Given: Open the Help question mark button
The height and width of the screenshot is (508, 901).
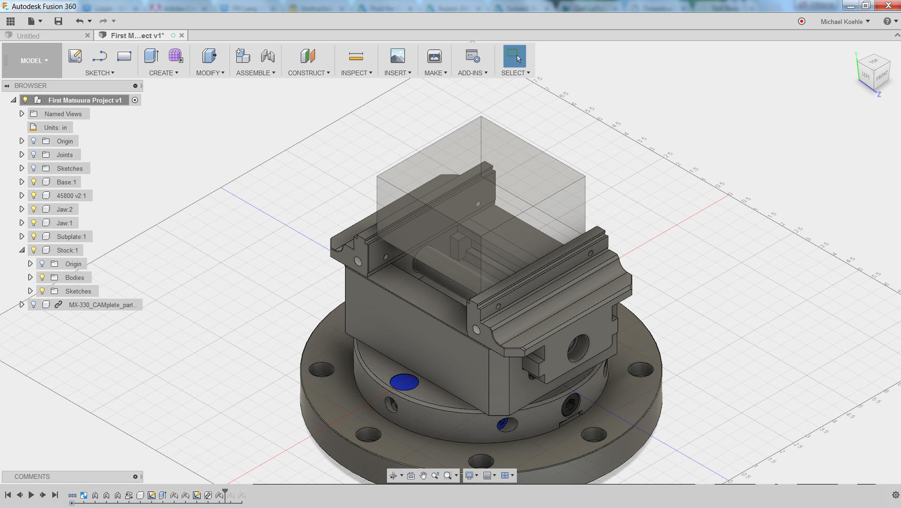Looking at the screenshot, I should click(887, 21).
